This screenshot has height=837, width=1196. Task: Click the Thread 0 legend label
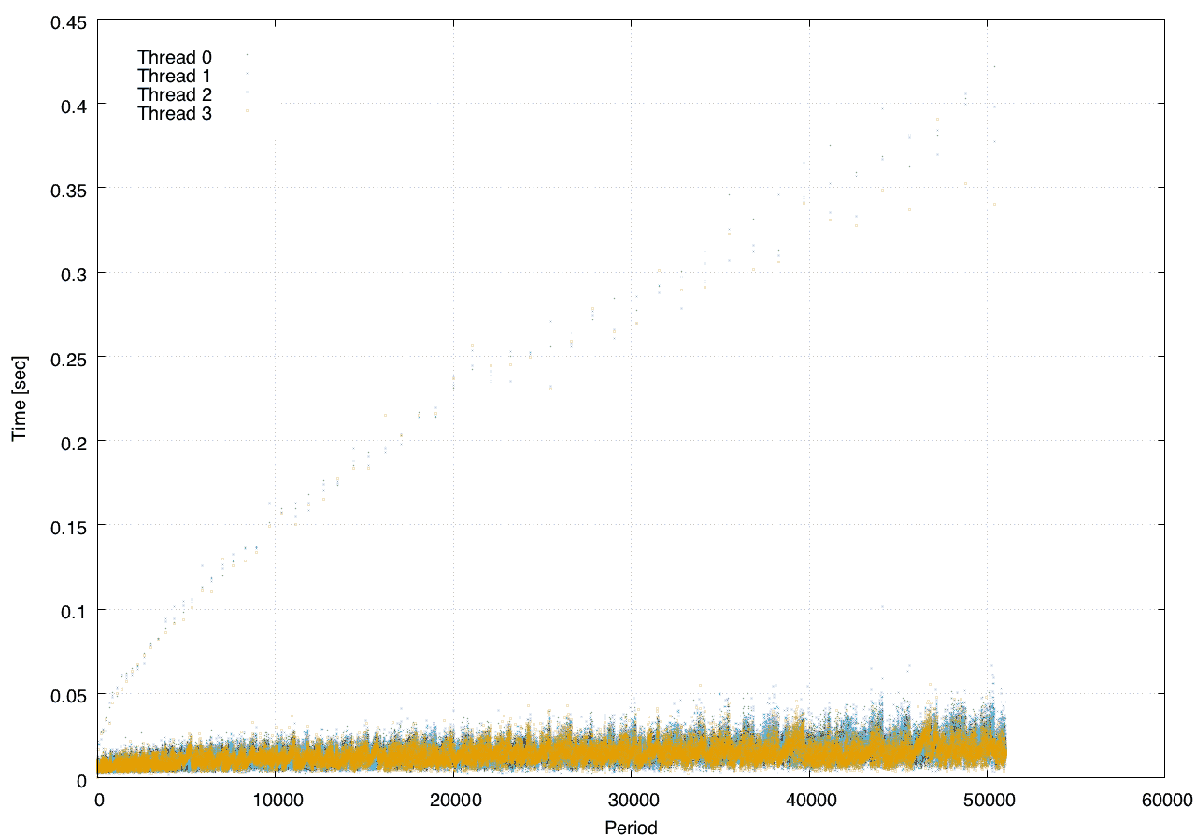[x=175, y=57]
